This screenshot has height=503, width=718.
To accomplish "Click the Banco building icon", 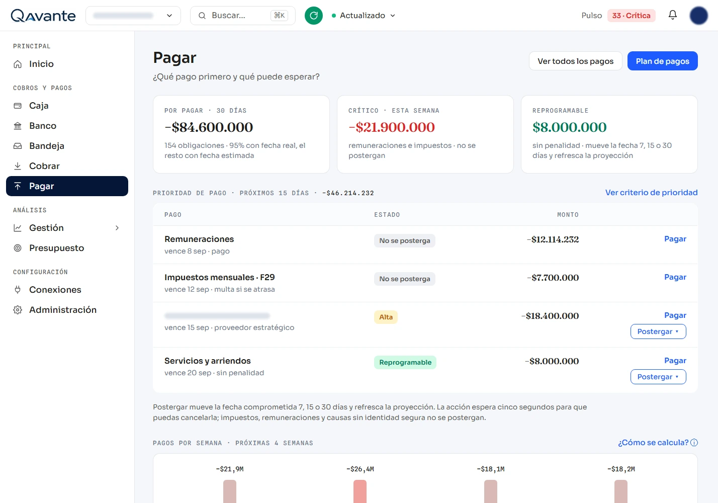I will (18, 126).
